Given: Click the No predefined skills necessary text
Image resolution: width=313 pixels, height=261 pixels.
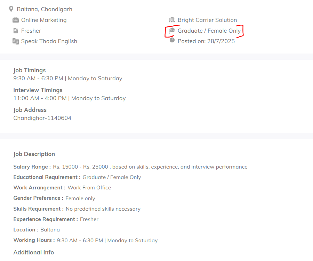Looking at the screenshot, I should pos(103,209).
